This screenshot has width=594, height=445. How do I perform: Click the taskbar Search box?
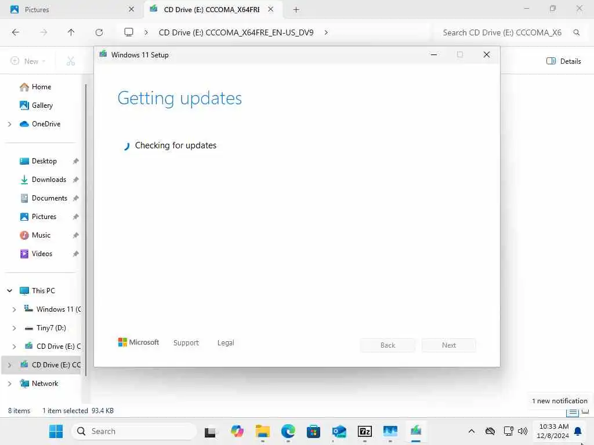[x=134, y=431]
